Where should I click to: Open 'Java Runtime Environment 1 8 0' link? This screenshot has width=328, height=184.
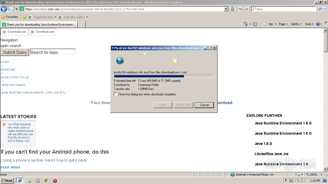tap(283, 123)
